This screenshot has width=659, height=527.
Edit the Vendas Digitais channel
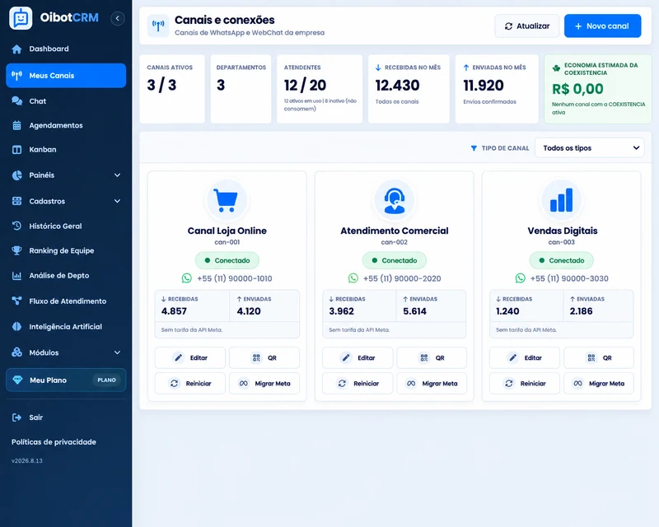[x=525, y=357]
